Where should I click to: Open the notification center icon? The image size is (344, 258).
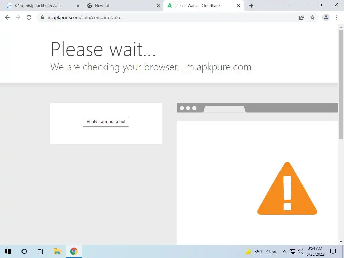coord(333,251)
